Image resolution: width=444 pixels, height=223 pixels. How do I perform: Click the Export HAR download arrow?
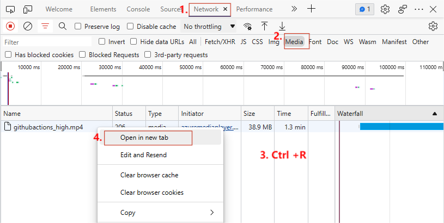point(282,26)
